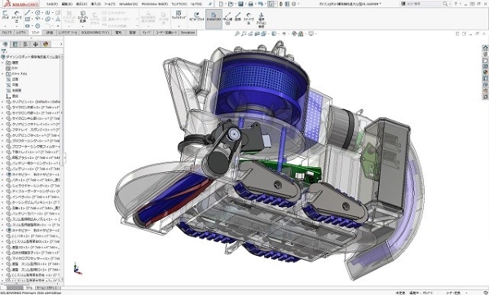Select the Smart Dimension tool
The height and width of the screenshot is (295, 489).
click(x=16, y=16)
